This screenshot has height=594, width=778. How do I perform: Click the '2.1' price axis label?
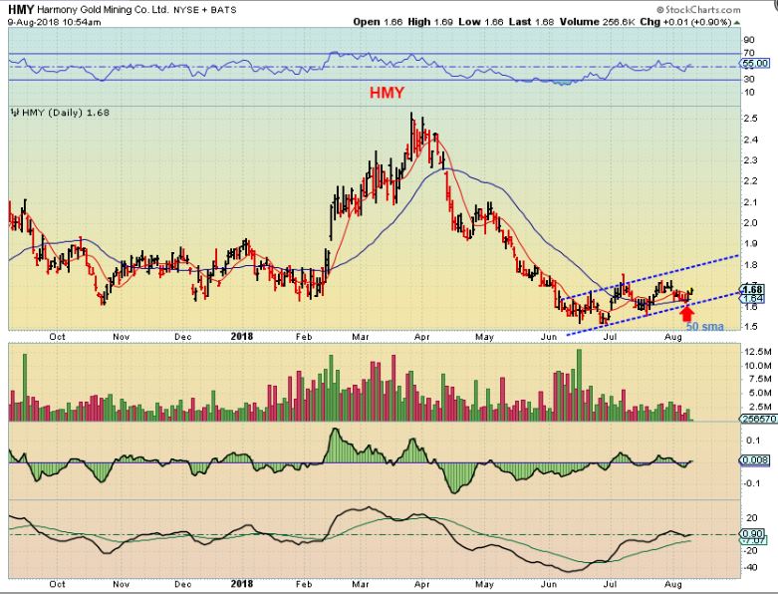click(751, 202)
